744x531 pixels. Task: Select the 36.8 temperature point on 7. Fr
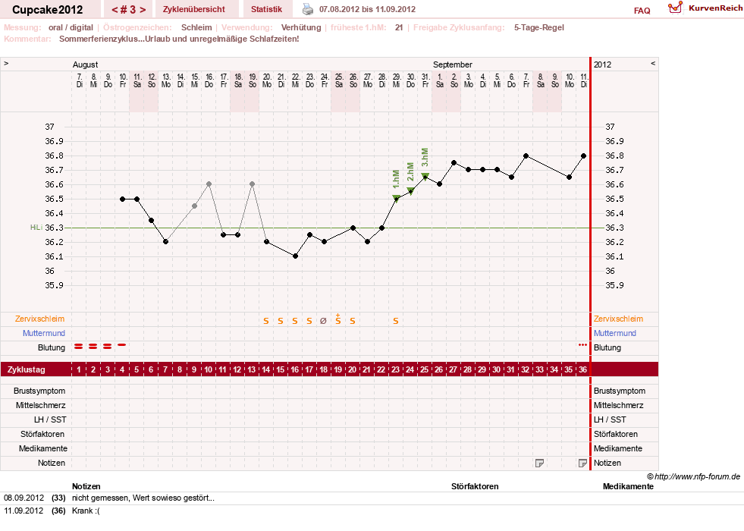click(526, 156)
